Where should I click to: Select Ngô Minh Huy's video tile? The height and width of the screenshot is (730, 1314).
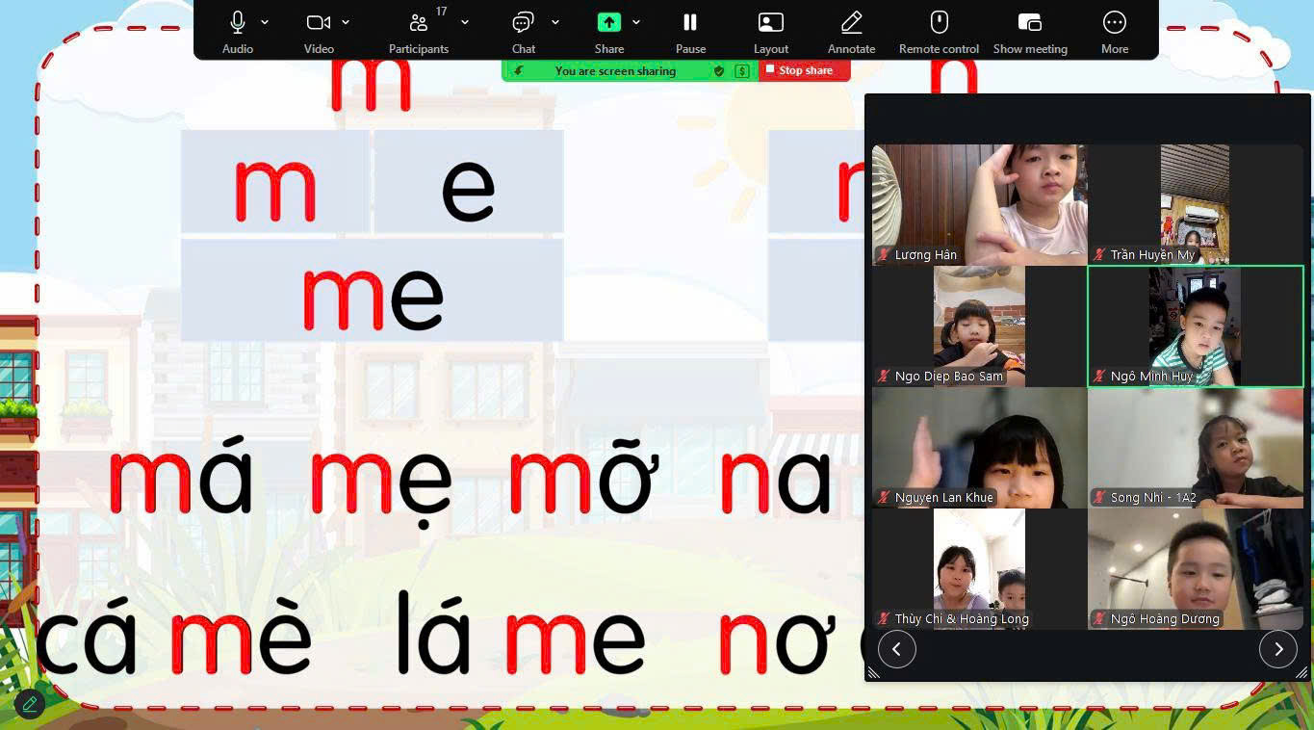pyautogui.click(x=1195, y=325)
